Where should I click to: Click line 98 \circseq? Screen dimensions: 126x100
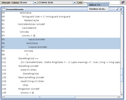28,51
